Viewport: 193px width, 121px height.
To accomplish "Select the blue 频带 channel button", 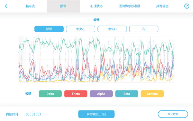I will click(49, 29).
